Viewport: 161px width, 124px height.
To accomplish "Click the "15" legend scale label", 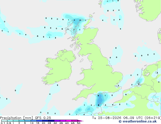I will tap(38, 123).
